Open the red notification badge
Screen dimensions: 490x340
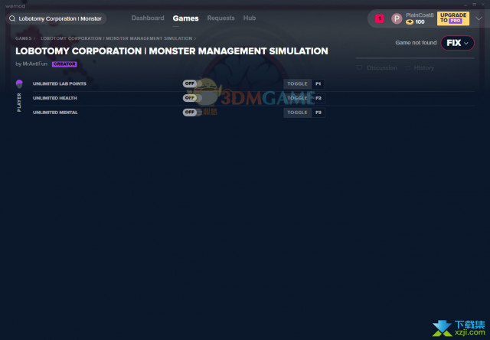380,18
